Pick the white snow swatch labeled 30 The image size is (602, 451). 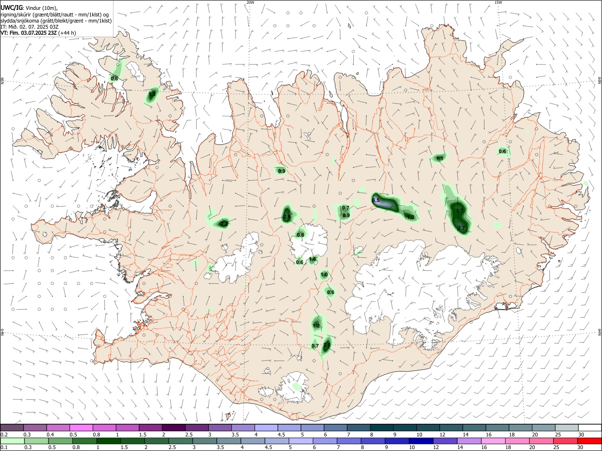[x=590, y=428]
